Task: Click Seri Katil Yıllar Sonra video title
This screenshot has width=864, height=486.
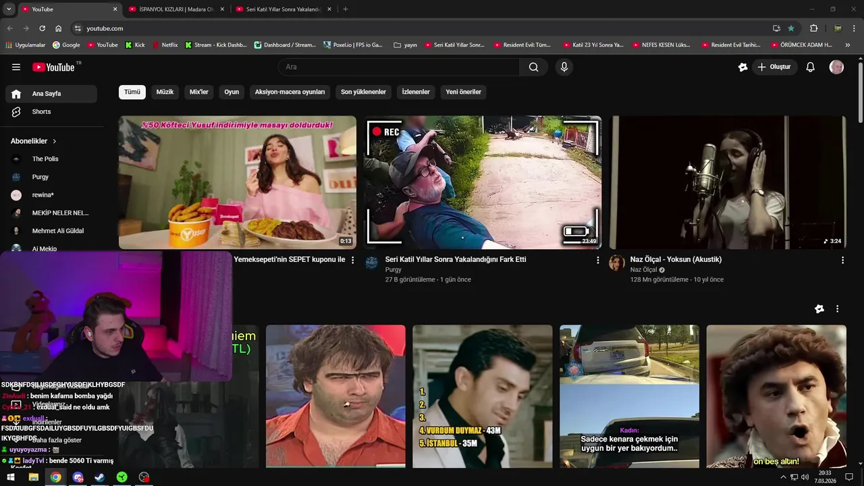Action: point(456,259)
